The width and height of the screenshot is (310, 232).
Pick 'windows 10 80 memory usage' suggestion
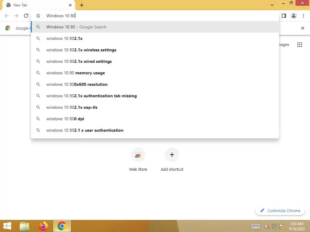tap(155, 73)
